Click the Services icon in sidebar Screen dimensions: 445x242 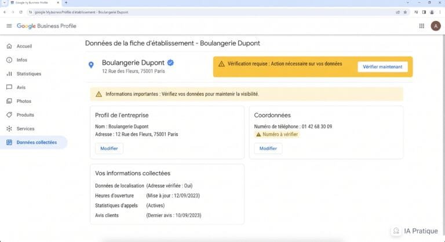point(9,128)
